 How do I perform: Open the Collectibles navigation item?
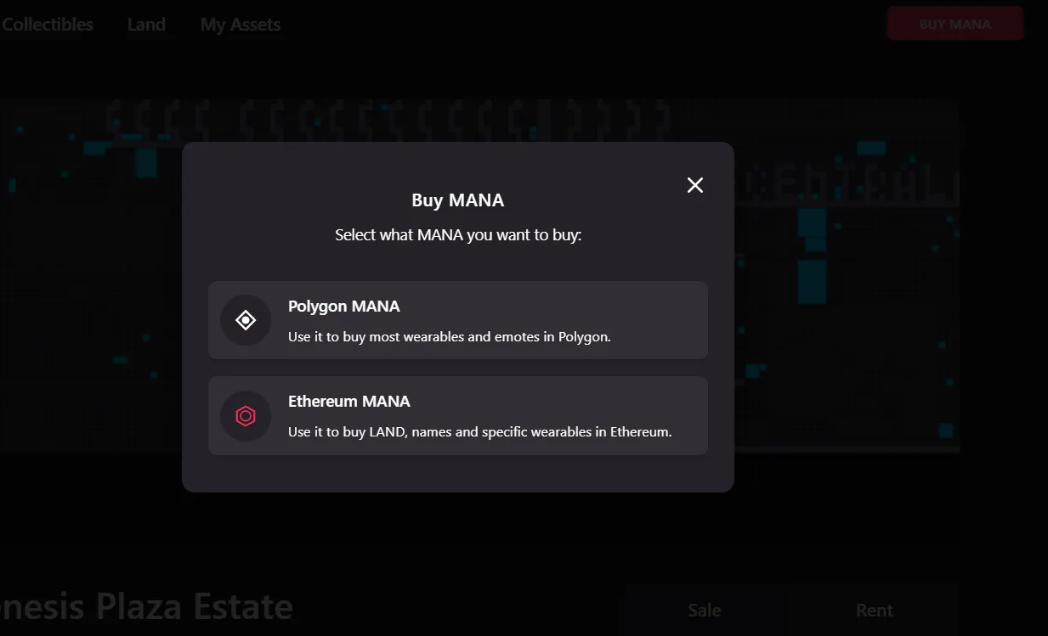pyautogui.click(x=48, y=25)
